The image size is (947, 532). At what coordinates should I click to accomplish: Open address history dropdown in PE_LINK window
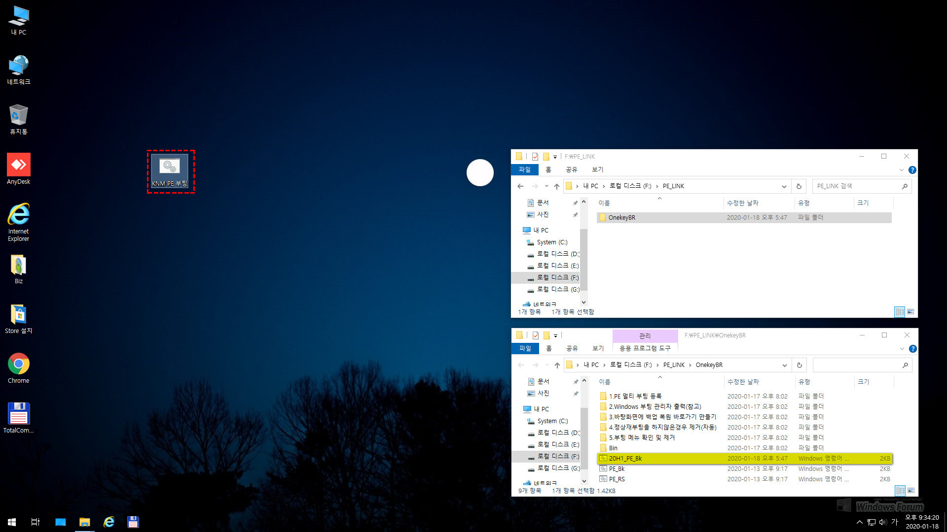click(784, 186)
